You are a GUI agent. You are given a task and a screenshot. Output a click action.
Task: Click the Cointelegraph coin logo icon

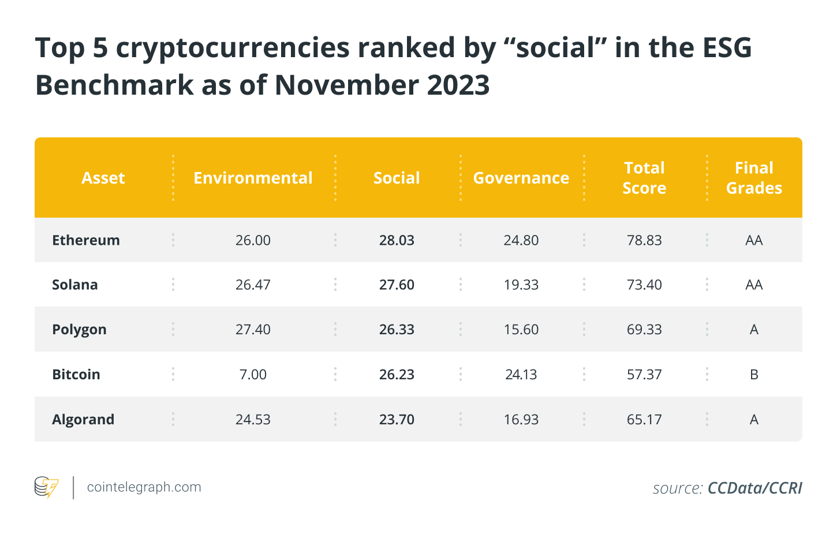[46, 487]
